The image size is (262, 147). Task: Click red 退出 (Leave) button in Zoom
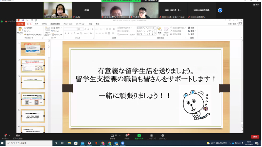[x=255, y=137]
